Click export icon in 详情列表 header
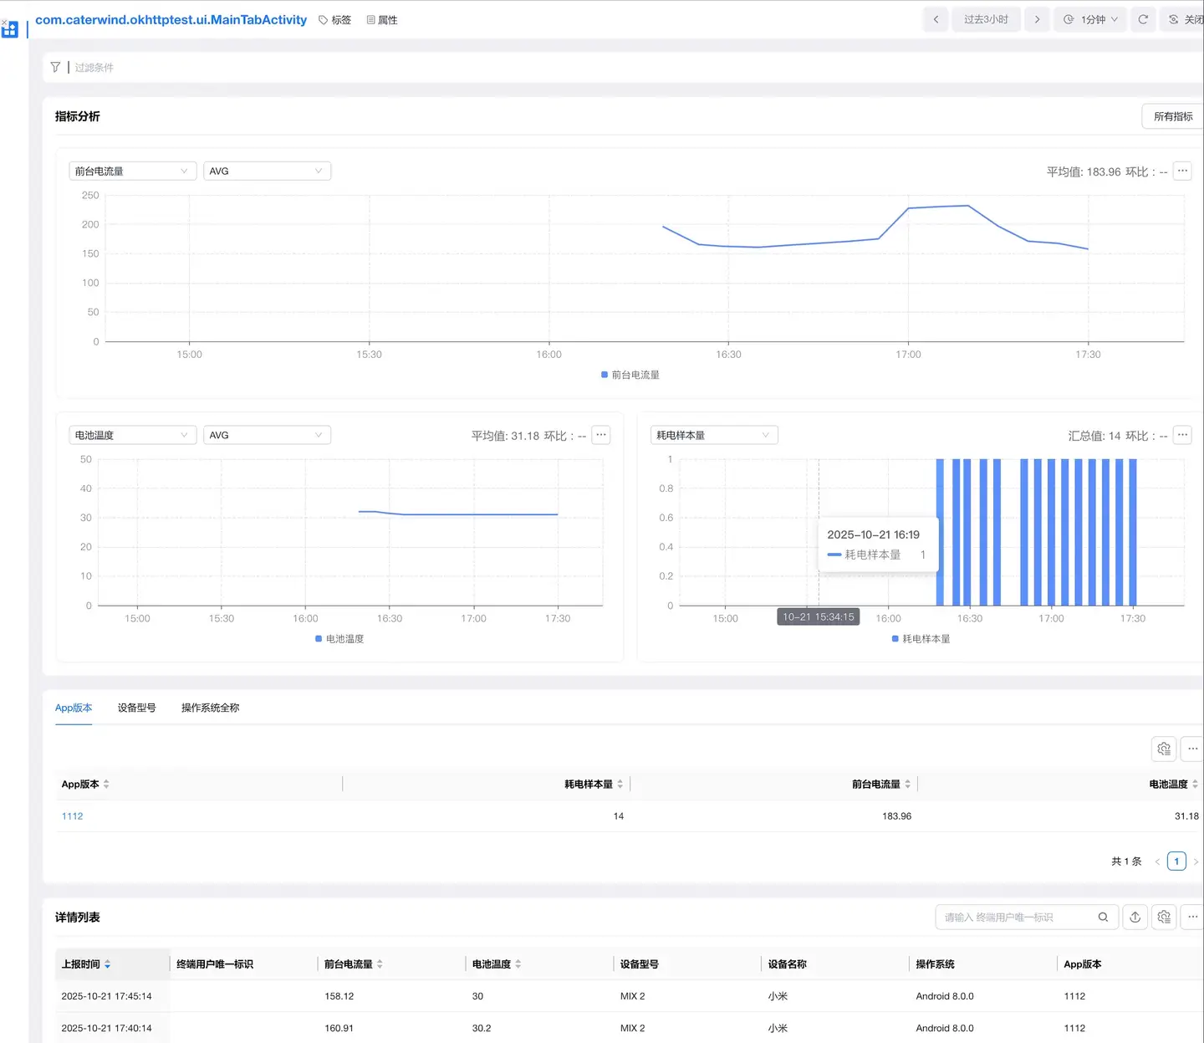Screen dimensions: 1204x1043 click(1135, 917)
